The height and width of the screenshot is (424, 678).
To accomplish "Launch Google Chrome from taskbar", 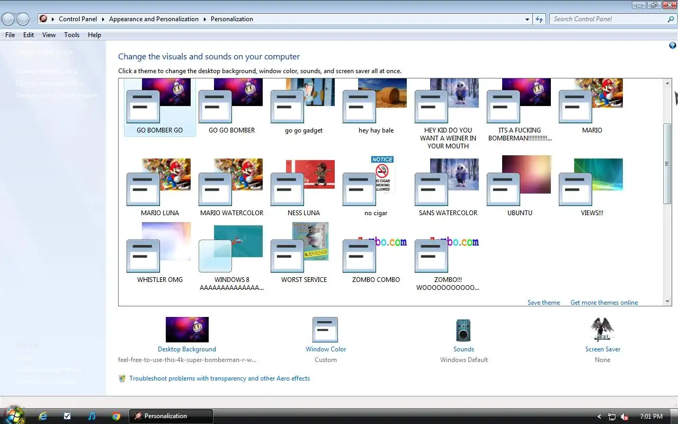I will point(116,417).
